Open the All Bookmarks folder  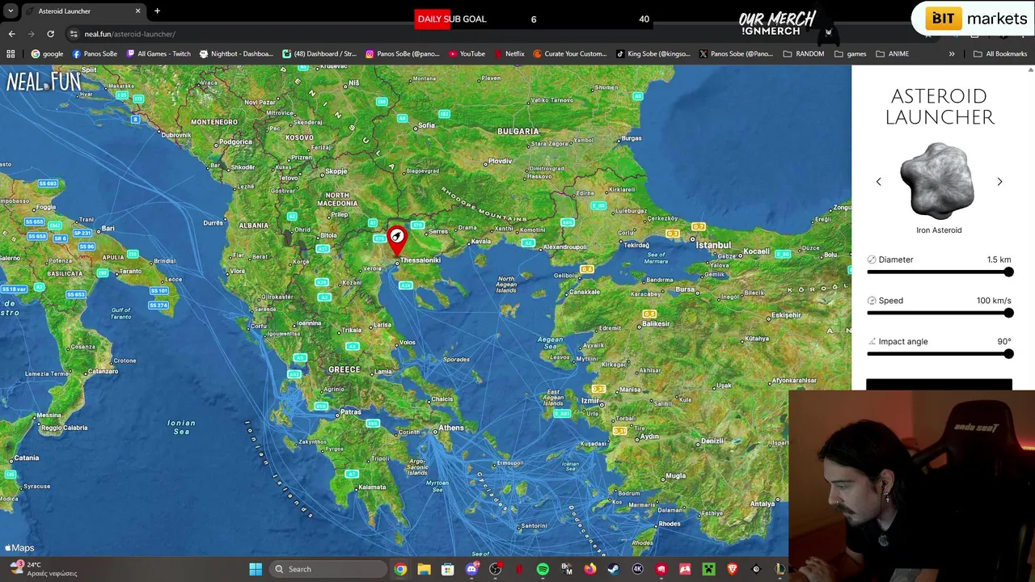coord(1000,54)
